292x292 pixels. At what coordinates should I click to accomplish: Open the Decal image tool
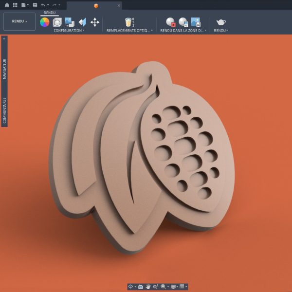[70, 22]
